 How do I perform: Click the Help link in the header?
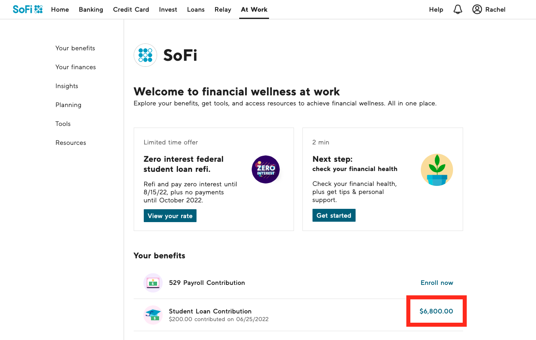[436, 10]
